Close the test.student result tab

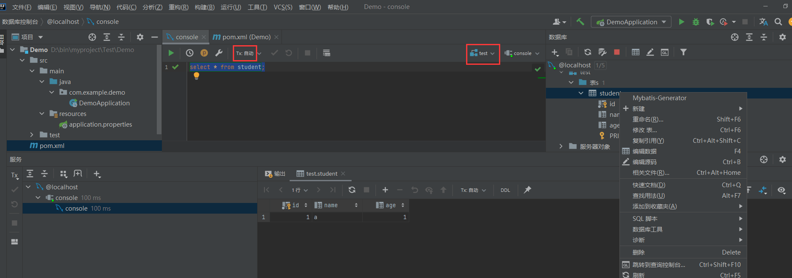pyautogui.click(x=343, y=174)
